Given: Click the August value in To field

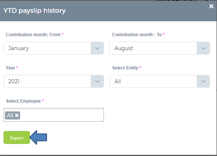Looking at the screenshot, I should click(124, 48).
